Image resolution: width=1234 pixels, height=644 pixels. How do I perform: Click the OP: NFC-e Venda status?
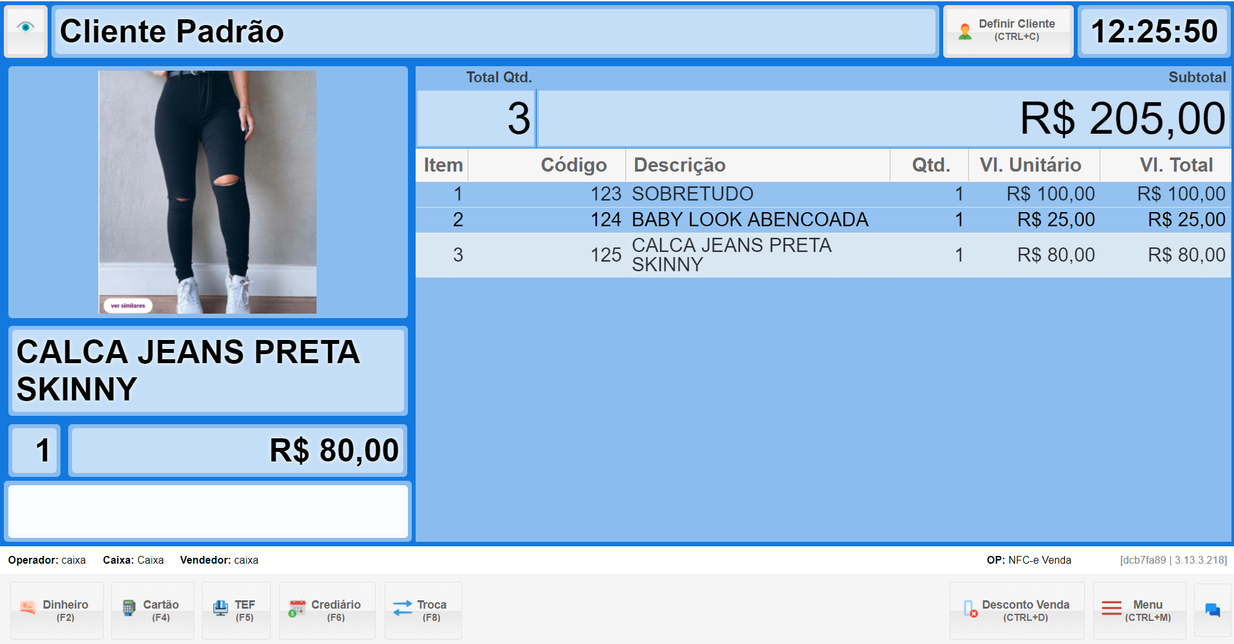pos(1029,560)
